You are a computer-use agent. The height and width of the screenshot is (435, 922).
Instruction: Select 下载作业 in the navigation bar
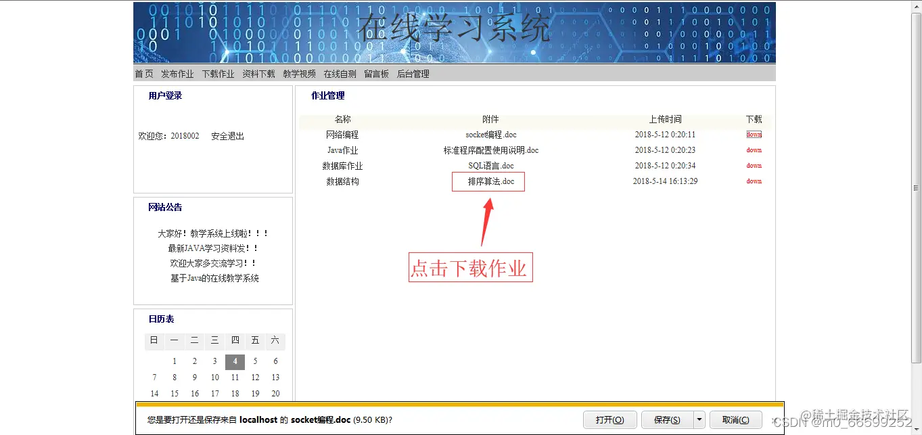[x=218, y=74]
